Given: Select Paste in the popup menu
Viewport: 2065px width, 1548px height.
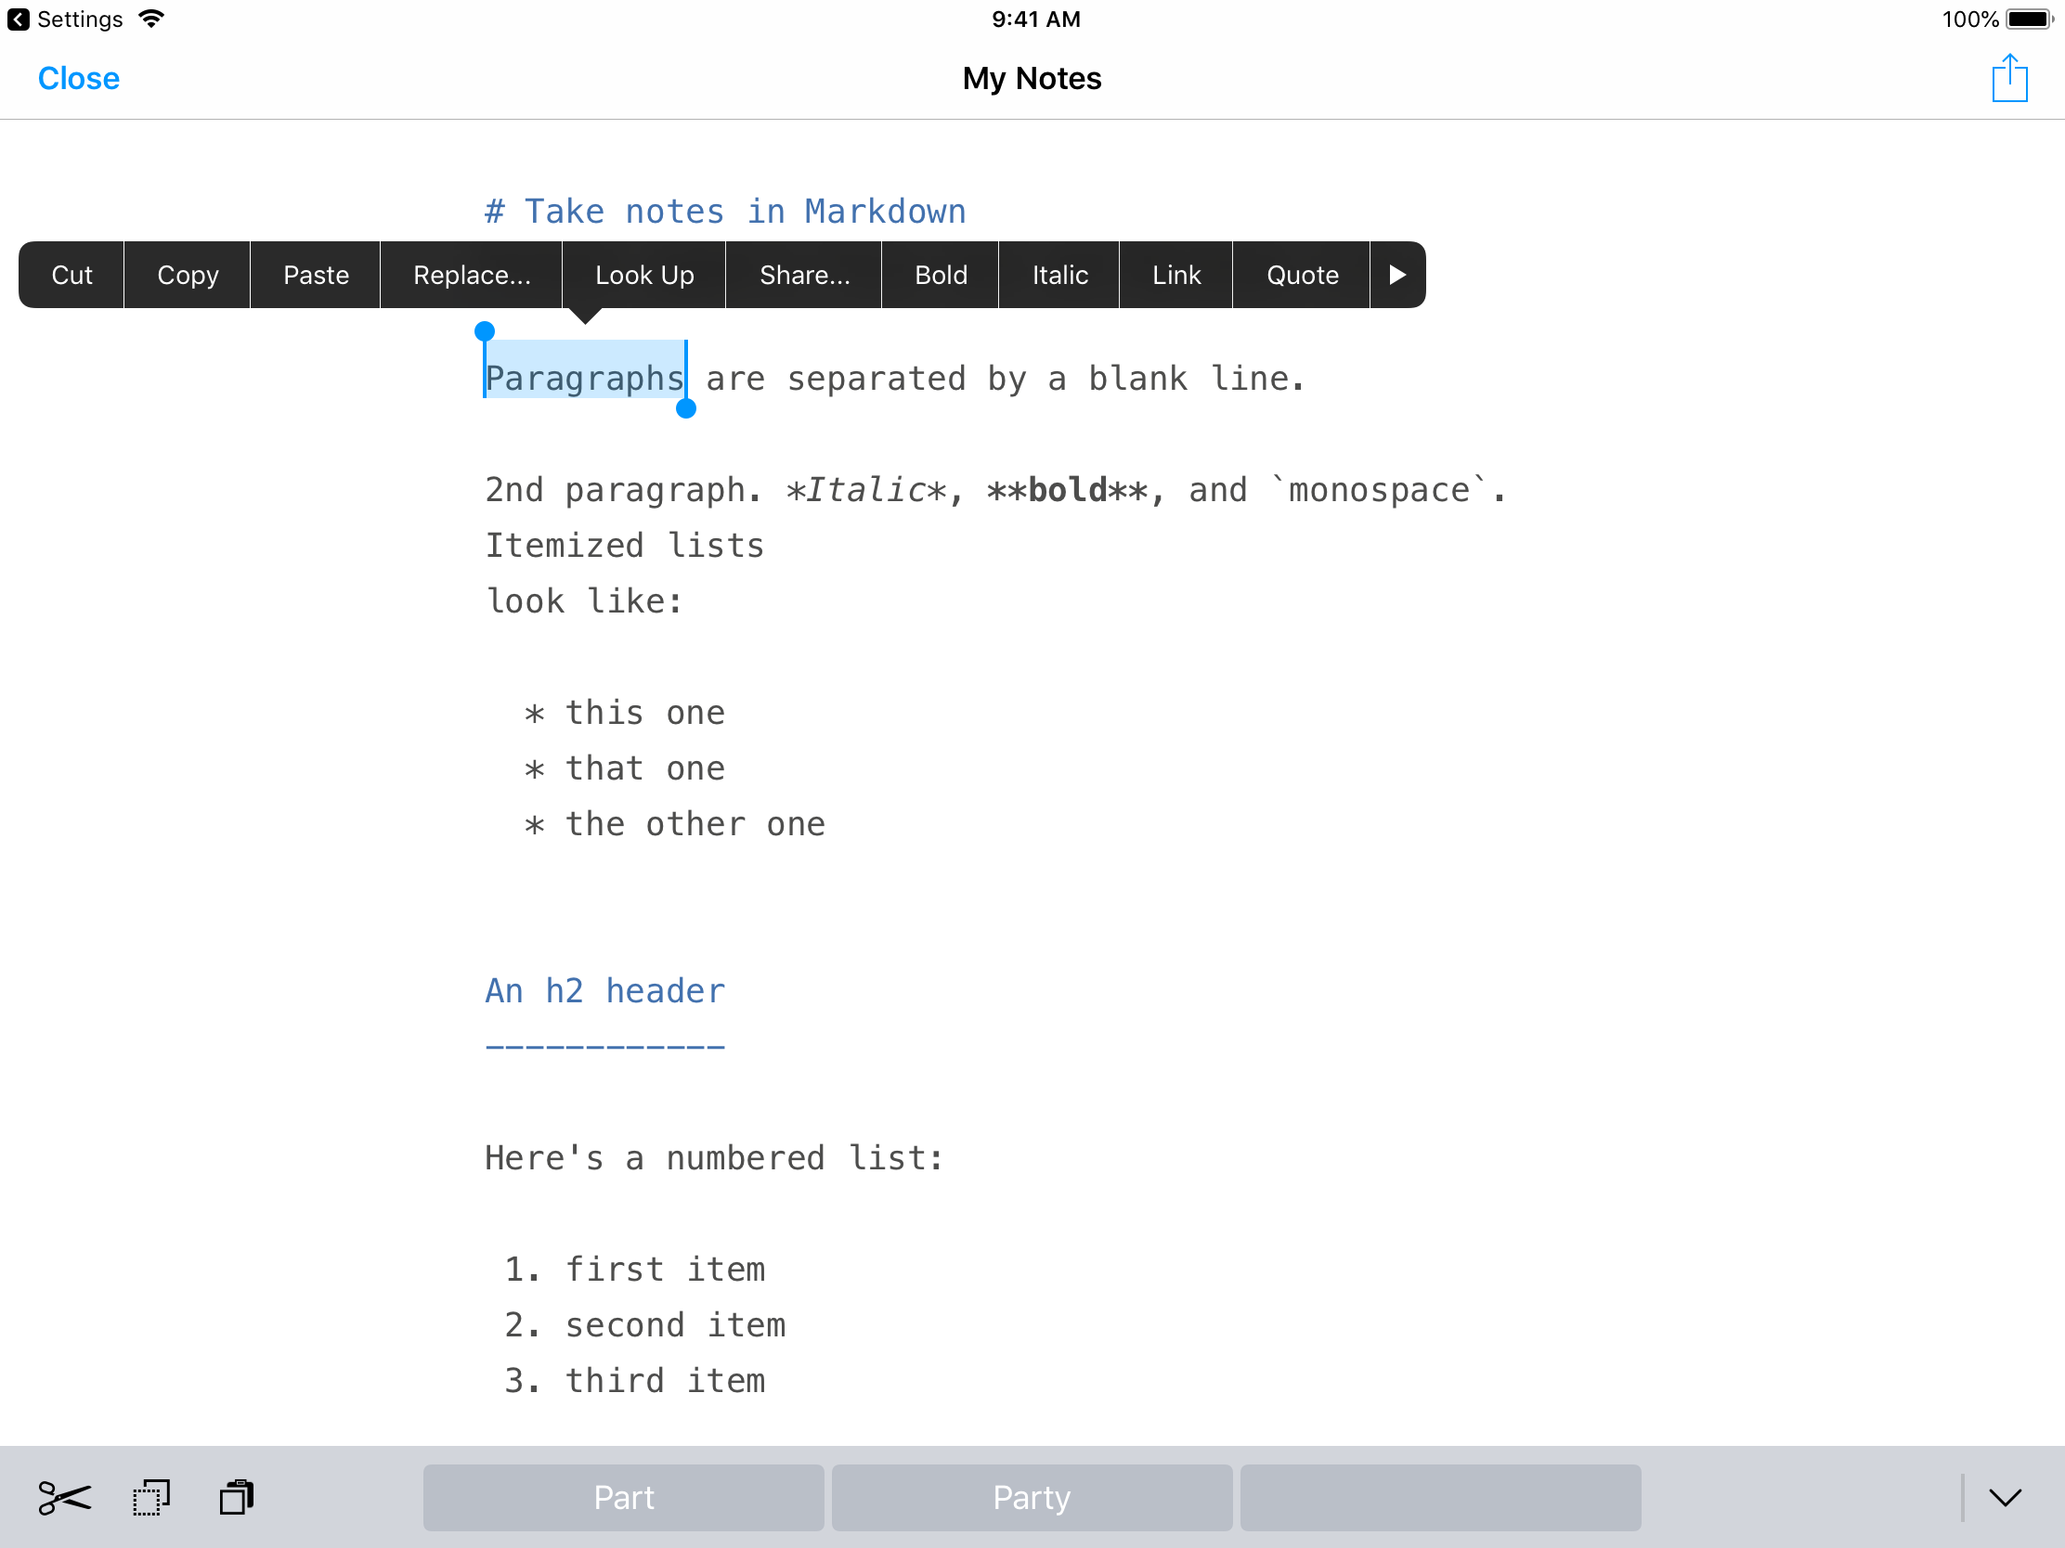Looking at the screenshot, I should click(316, 275).
